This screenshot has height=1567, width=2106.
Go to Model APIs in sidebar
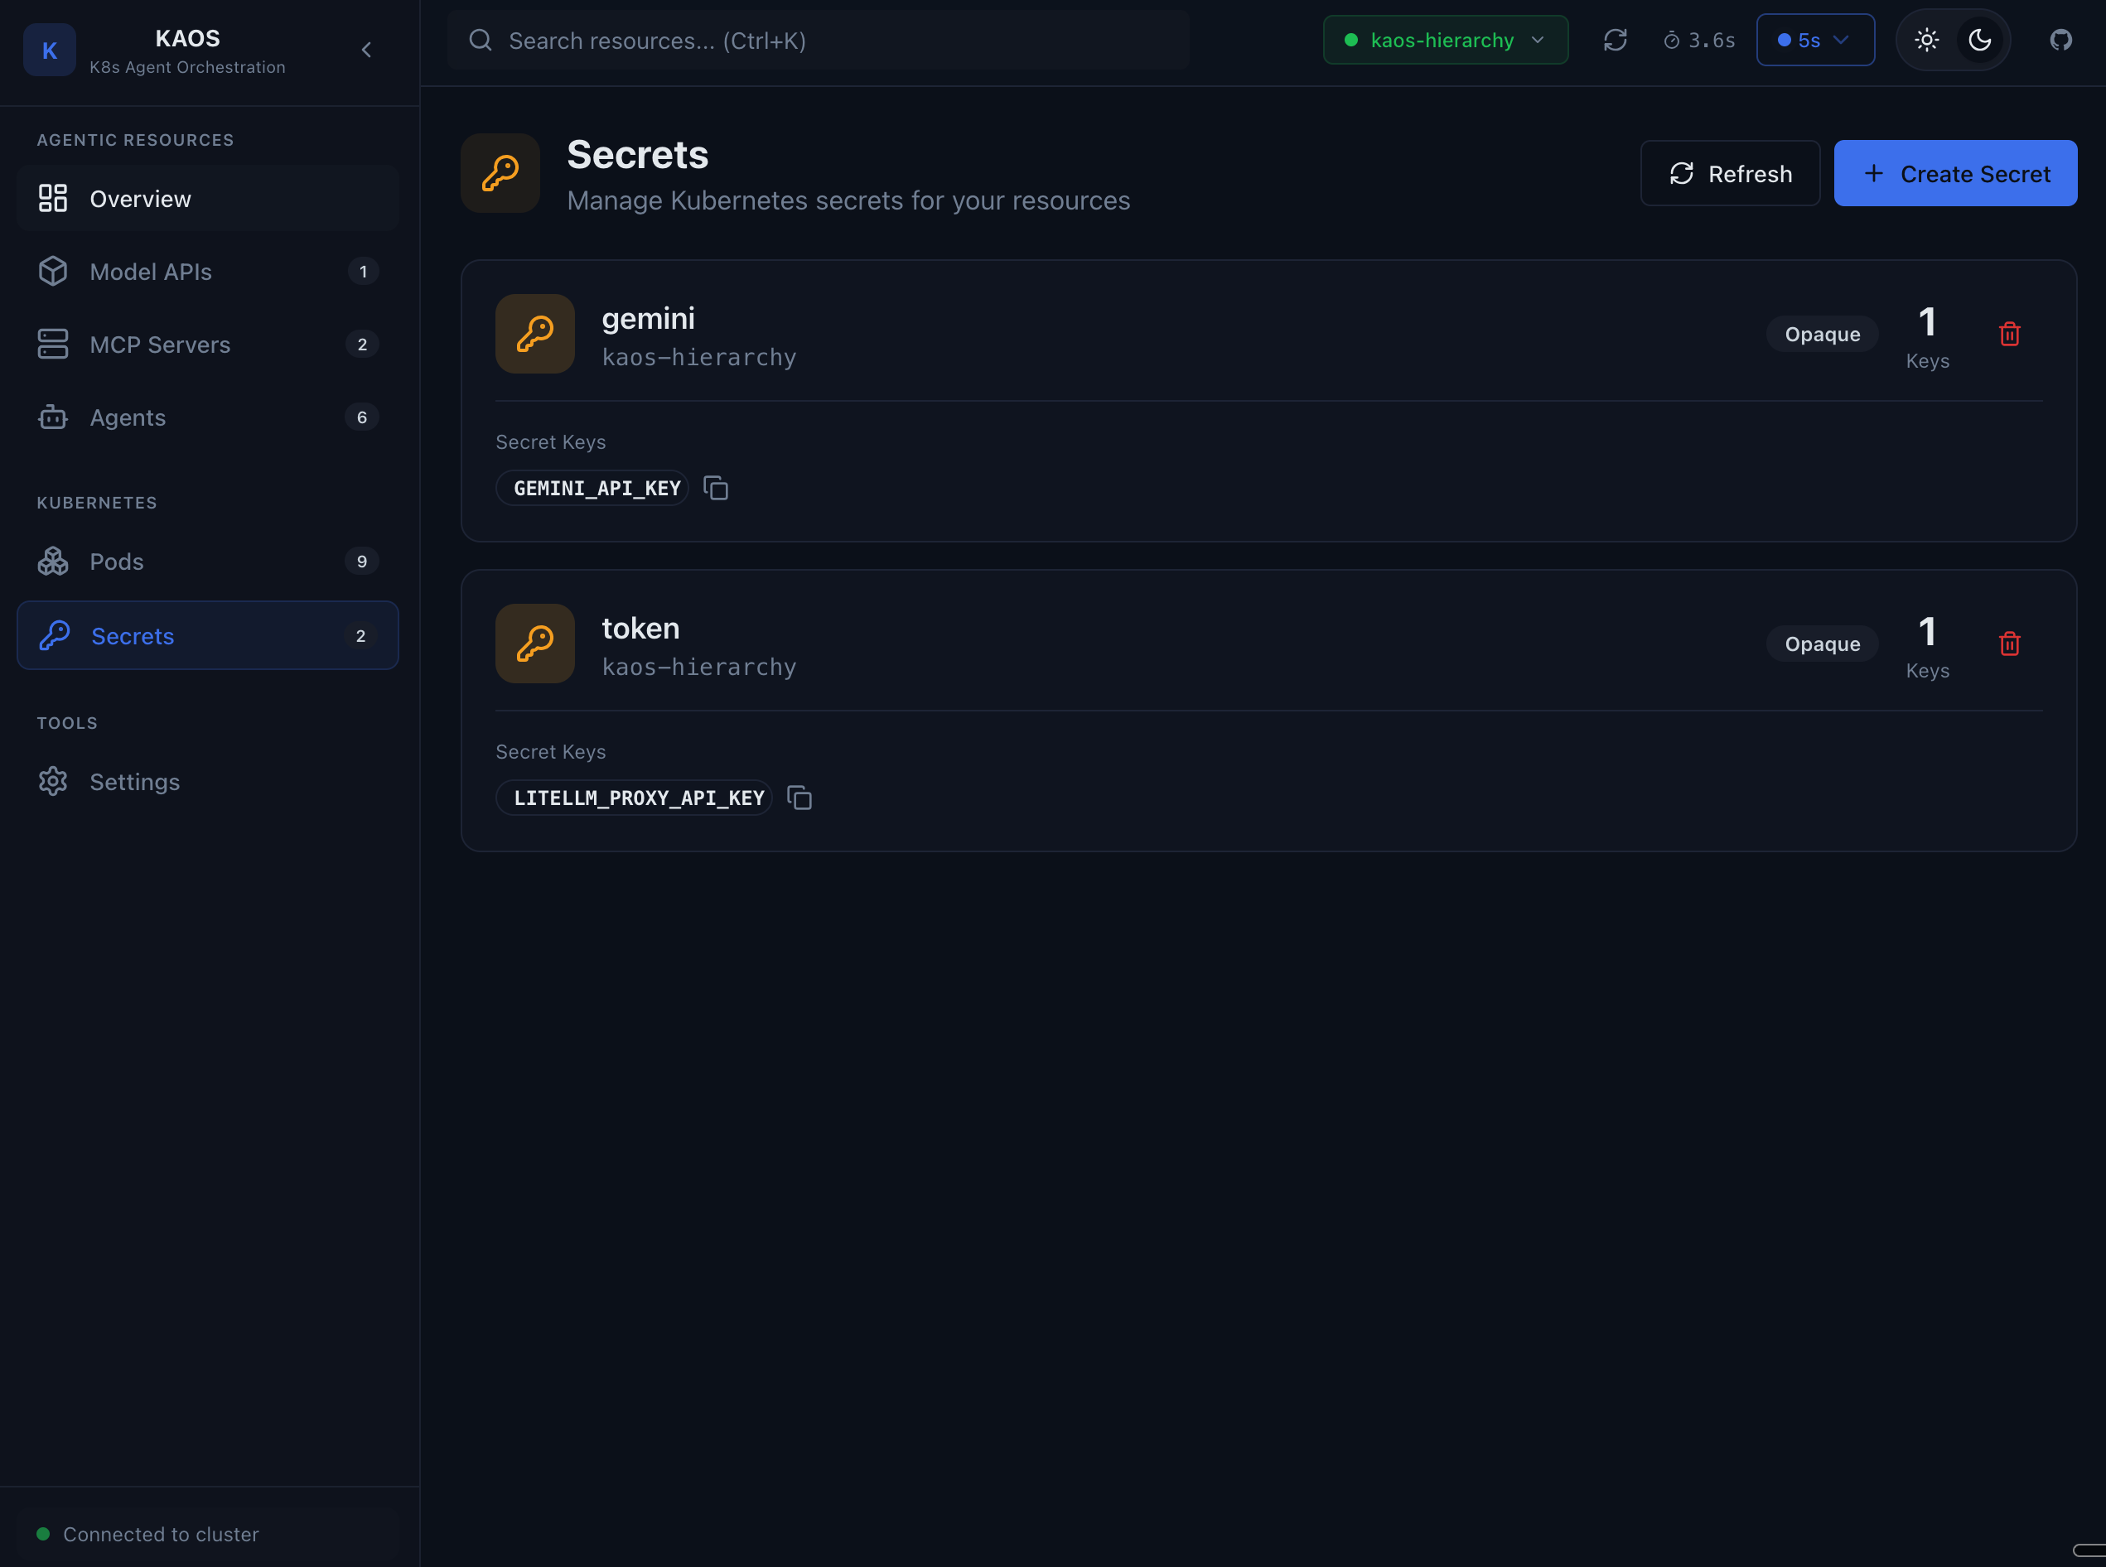point(151,272)
